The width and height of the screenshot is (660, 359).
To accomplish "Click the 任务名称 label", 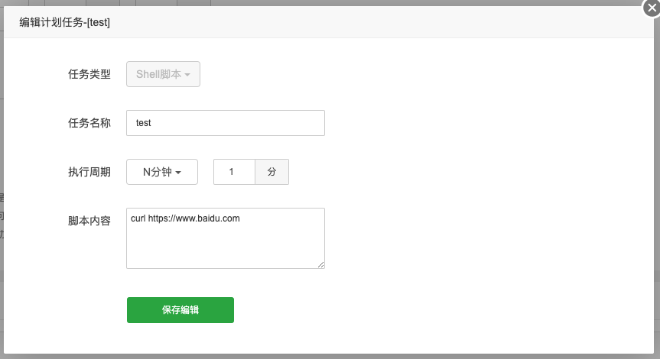I will 89,123.
